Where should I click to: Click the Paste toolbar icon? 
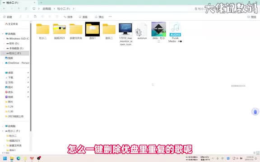coord(35,17)
